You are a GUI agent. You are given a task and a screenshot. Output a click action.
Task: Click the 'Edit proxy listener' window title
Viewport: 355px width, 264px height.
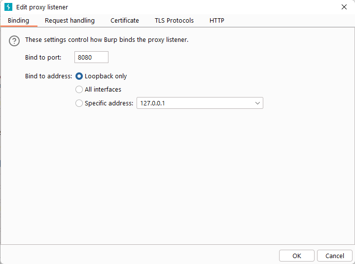click(42, 7)
